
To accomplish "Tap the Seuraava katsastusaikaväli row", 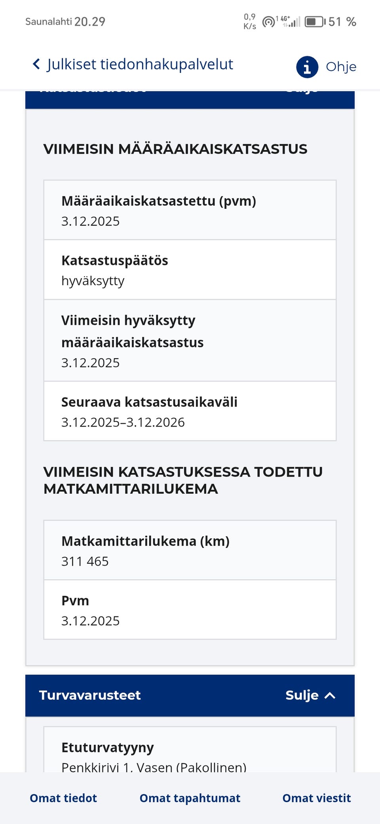I will (189, 411).
